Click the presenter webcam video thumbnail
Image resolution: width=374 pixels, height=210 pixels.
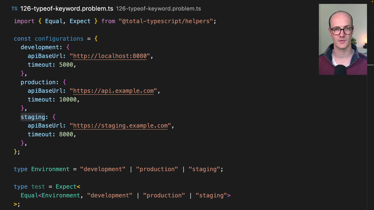342,39
